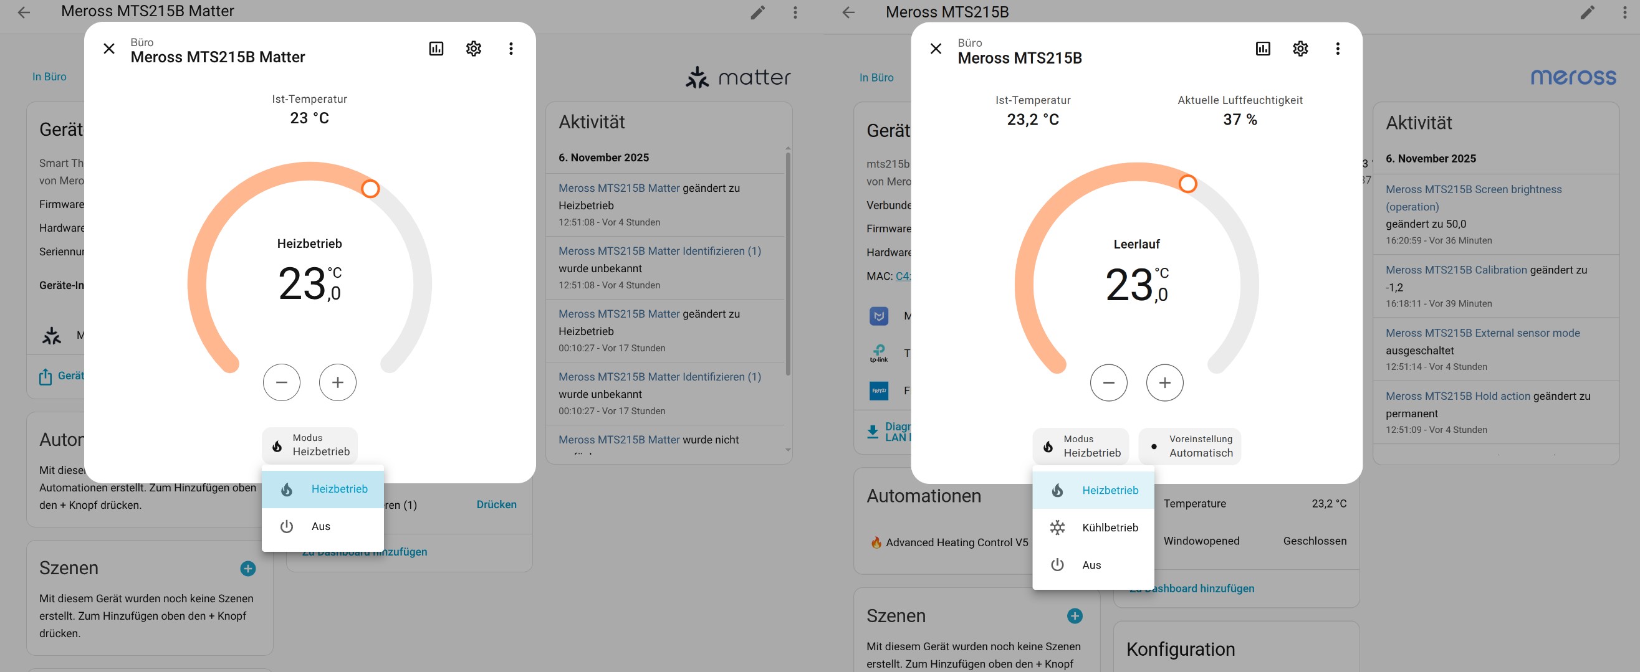This screenshot has height=672, width=1640.
Task: Click the share Gerät icon on Matter page
Action: coord(46,377)
